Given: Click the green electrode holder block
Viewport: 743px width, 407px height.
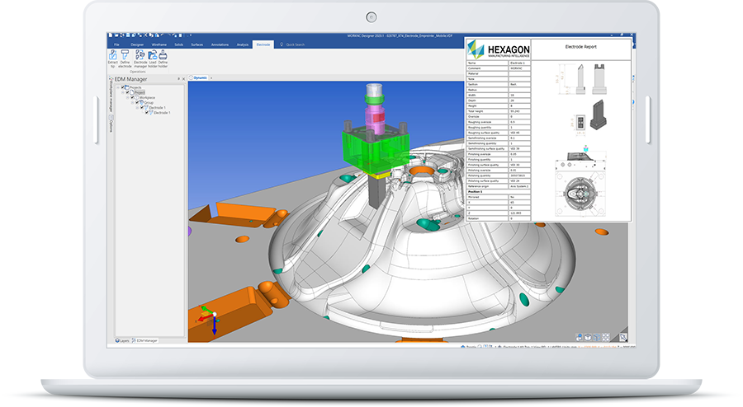Looking at the screenshot, I should point(376,150).
